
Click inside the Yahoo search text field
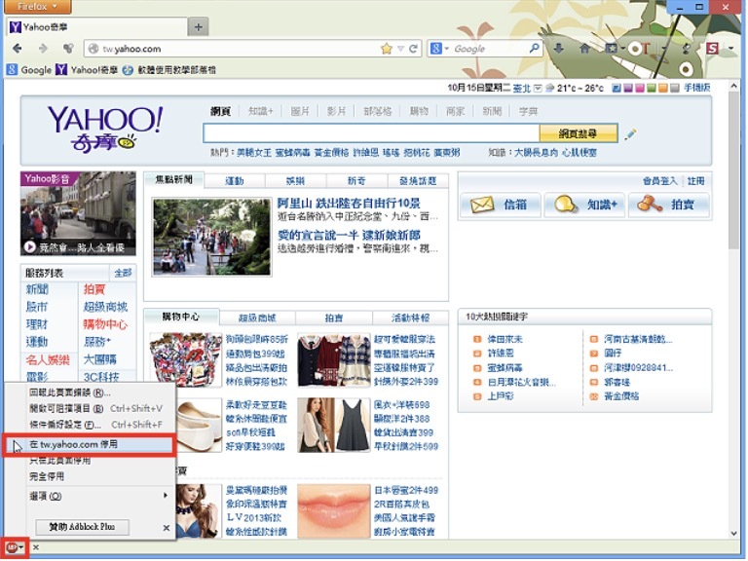click(371, 133)
